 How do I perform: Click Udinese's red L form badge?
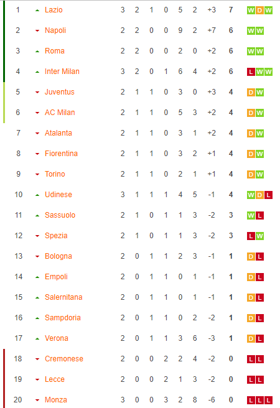click(x=268, y=195)
